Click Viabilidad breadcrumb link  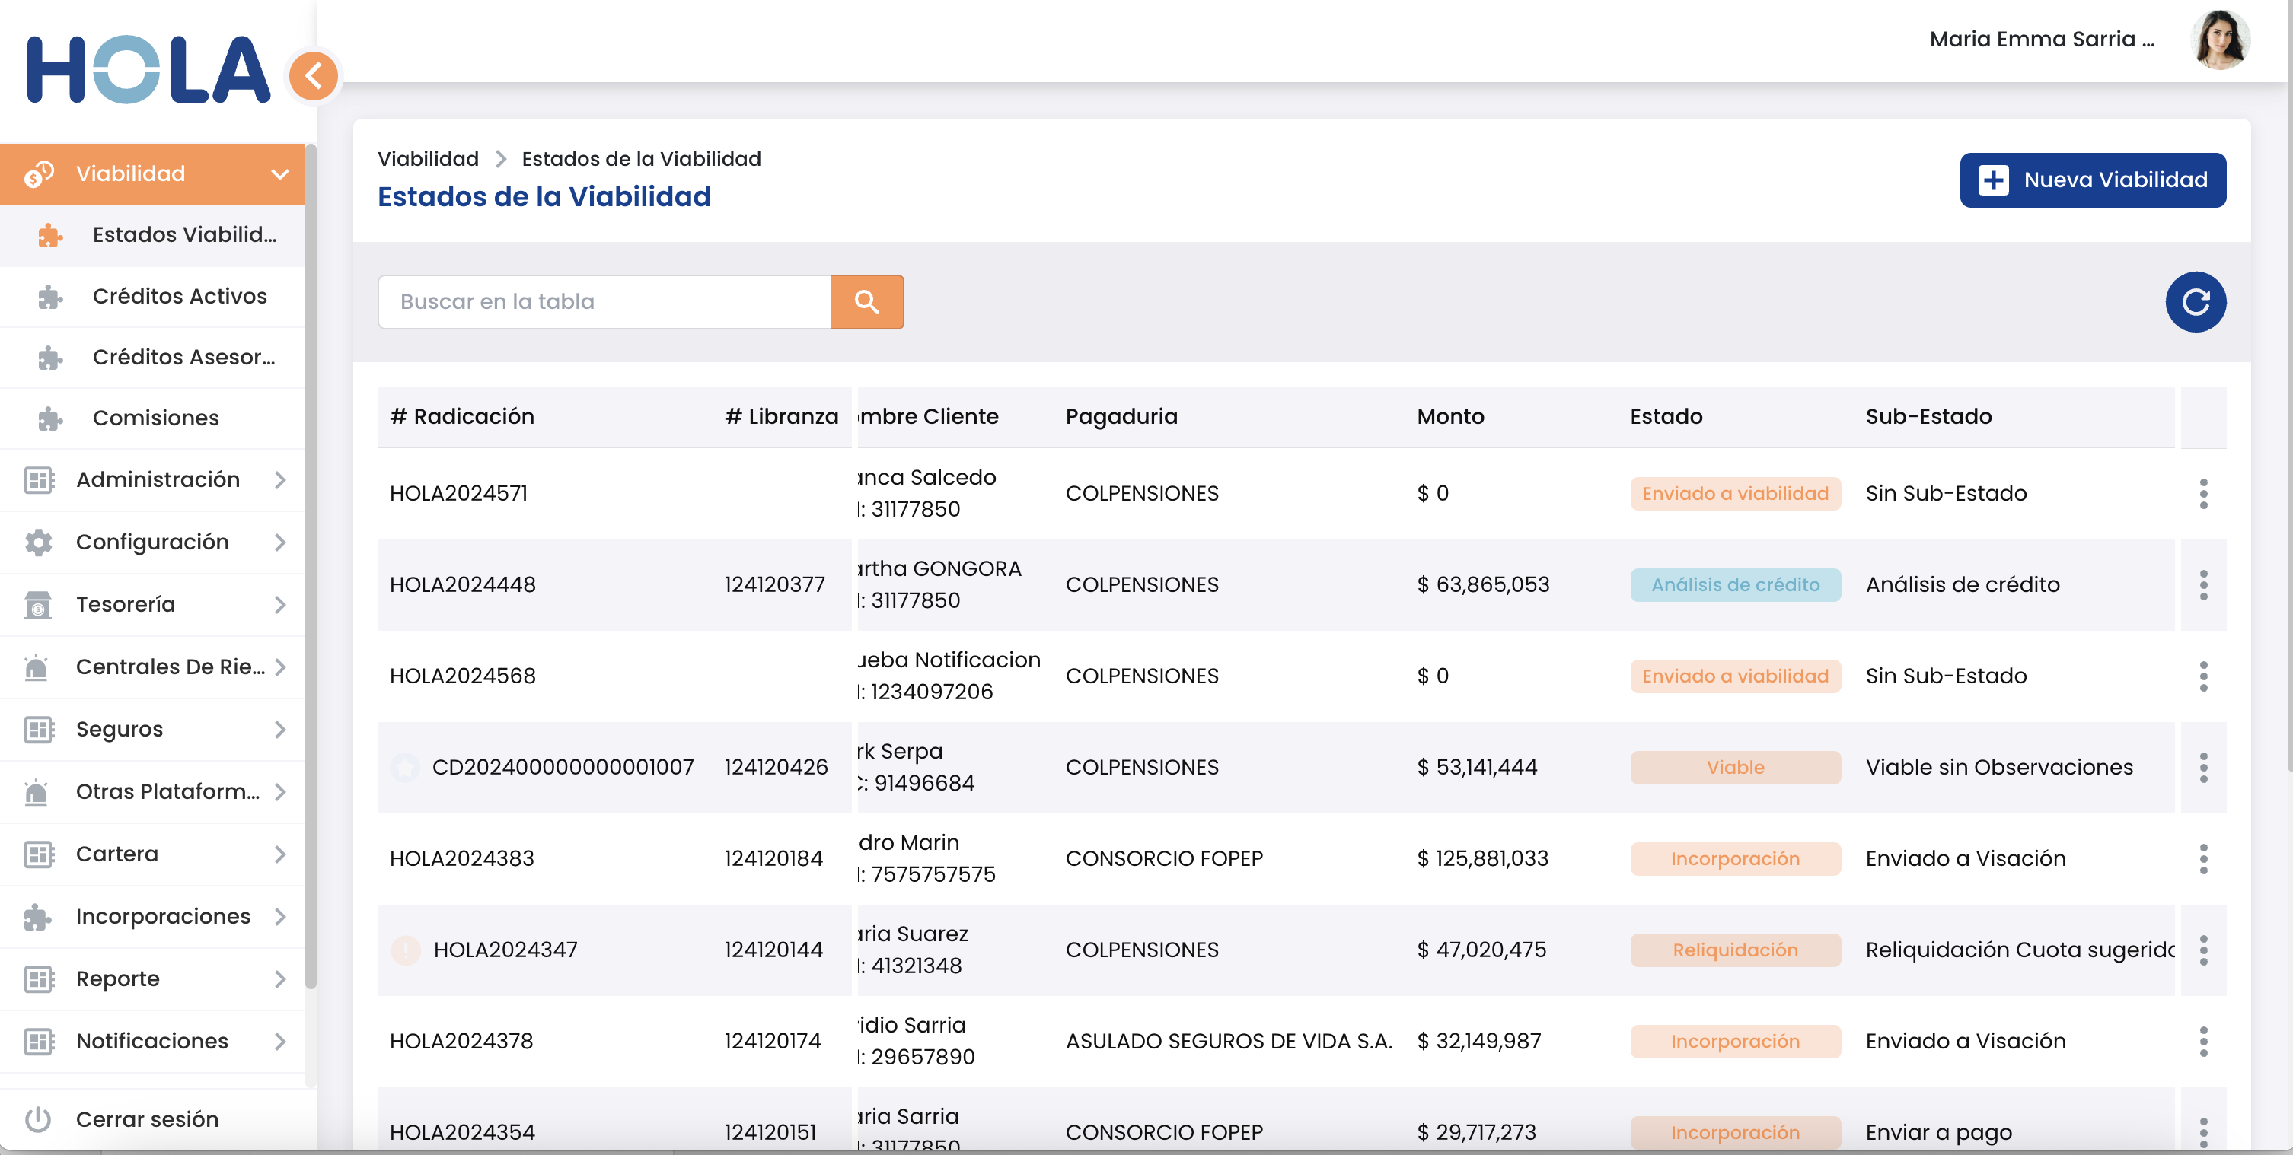427,158
